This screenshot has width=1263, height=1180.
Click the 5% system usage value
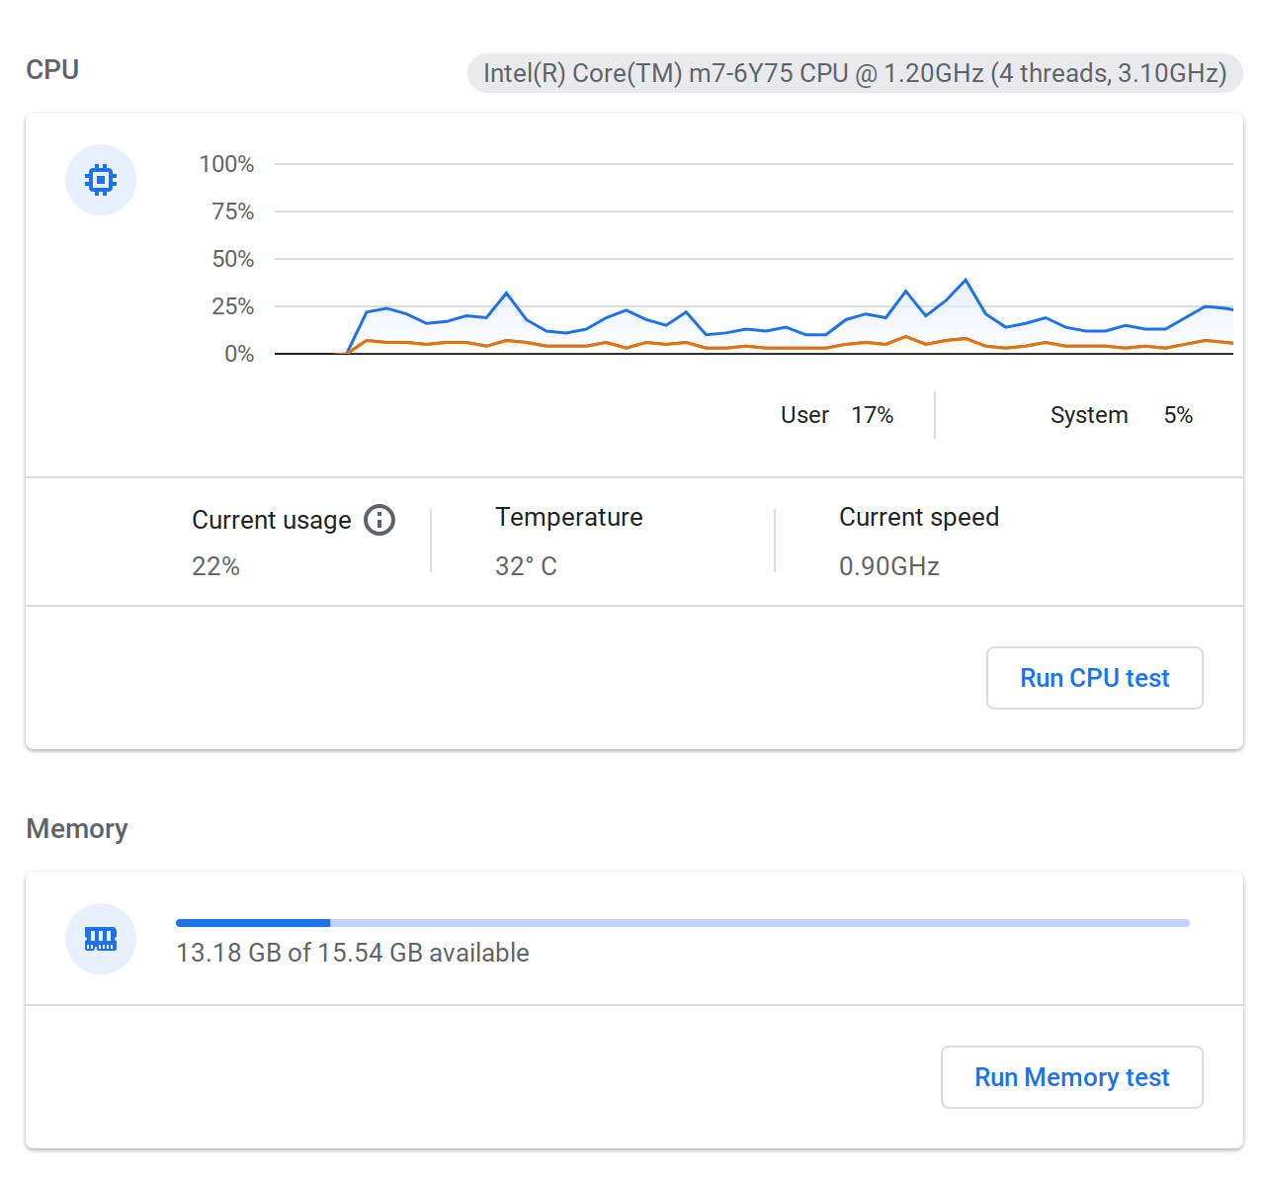click(x=1178, y=415)
